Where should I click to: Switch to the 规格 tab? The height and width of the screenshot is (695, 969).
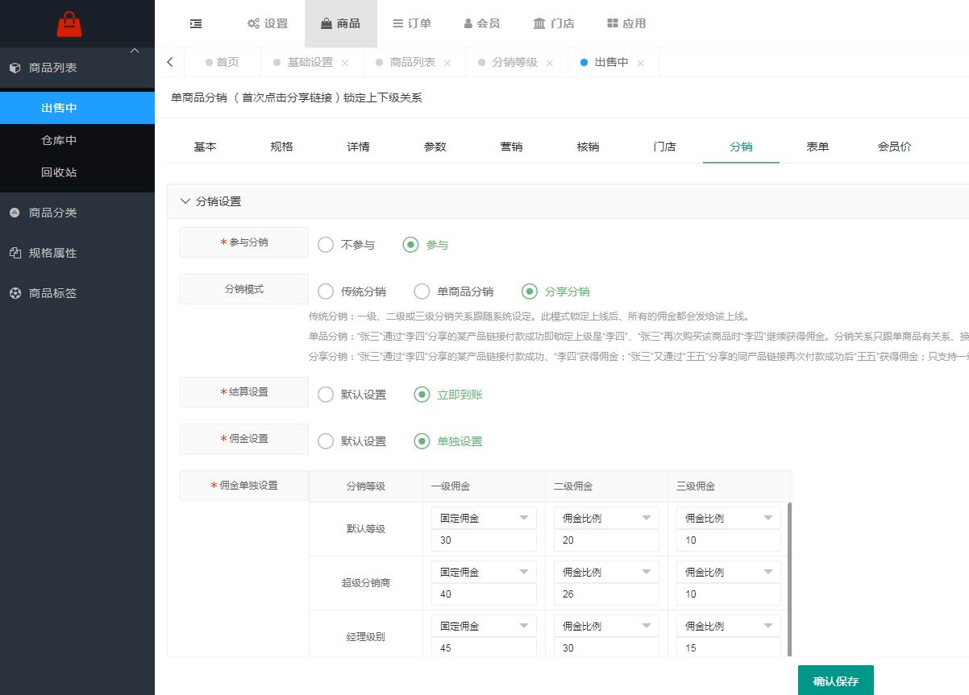[282, 147]
